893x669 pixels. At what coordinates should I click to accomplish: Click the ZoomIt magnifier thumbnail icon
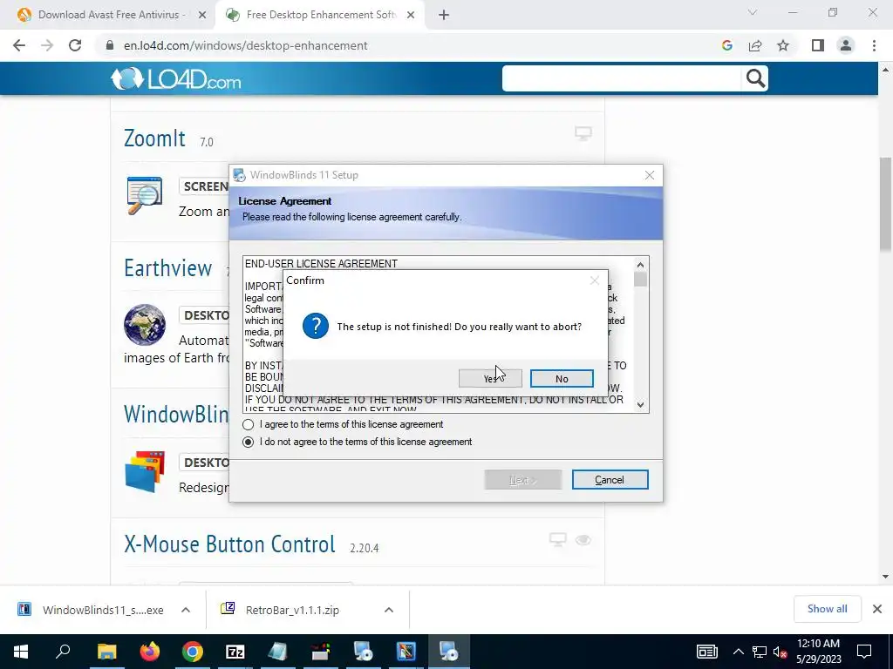coord(144,195)
